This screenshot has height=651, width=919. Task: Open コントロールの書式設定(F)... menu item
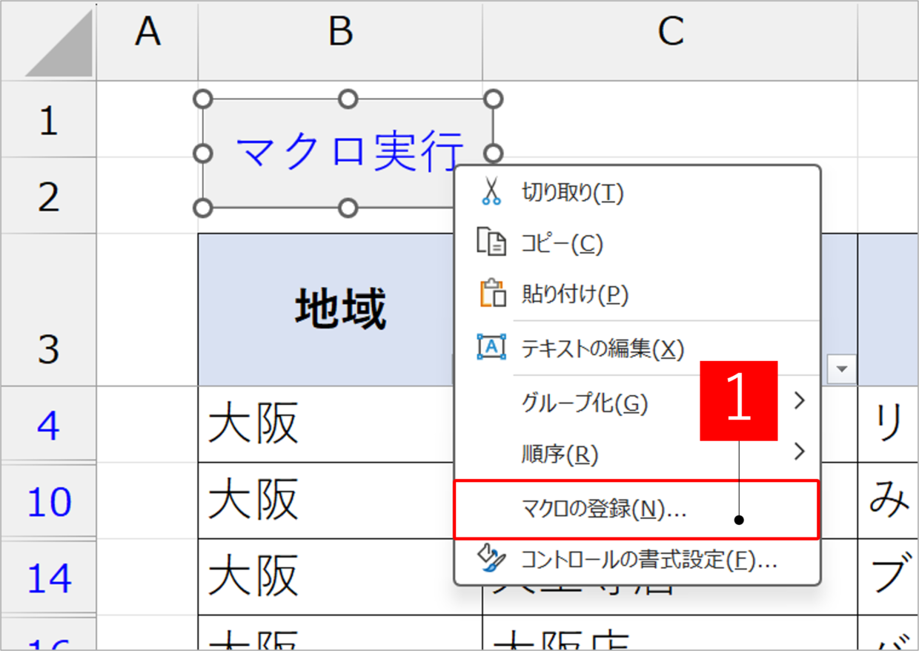coord(637,560)
